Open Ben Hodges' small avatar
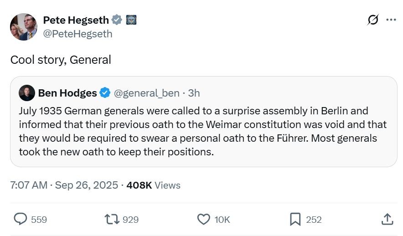 tap(27, 93)
